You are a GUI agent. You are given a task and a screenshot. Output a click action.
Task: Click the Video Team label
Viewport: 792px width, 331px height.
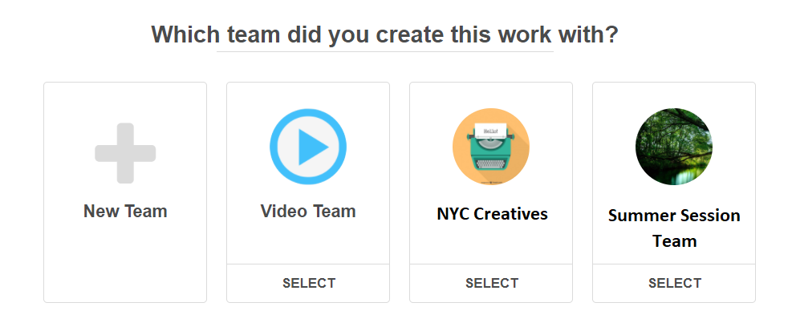[308, 212]
